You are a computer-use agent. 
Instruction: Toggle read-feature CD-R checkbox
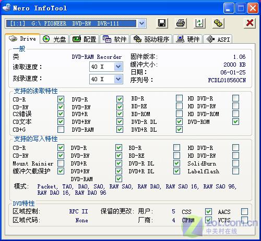pyautogui.click(x=61, y=99)
